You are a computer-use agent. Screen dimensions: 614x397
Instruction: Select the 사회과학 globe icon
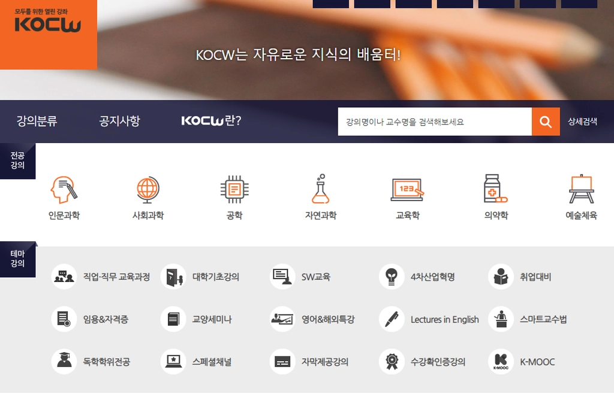pyautogui.click(x=148, y=190)
